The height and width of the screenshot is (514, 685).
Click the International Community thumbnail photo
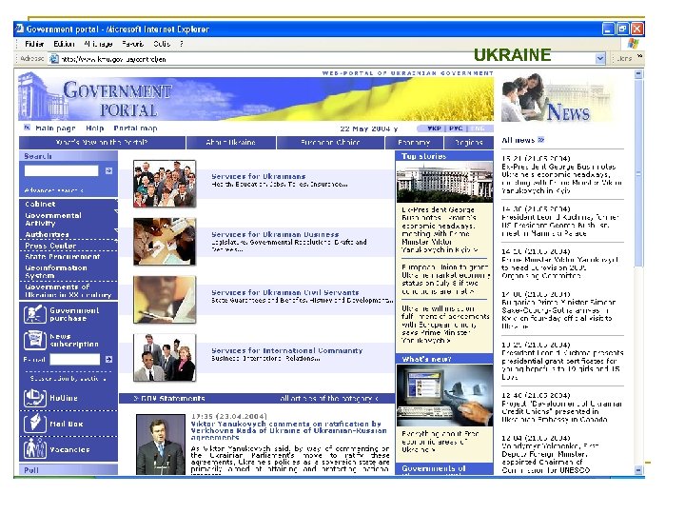coord(165,358)
